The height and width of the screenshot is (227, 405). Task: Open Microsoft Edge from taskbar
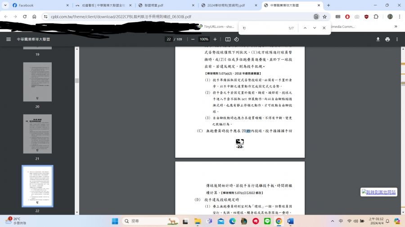pos(233,221)
